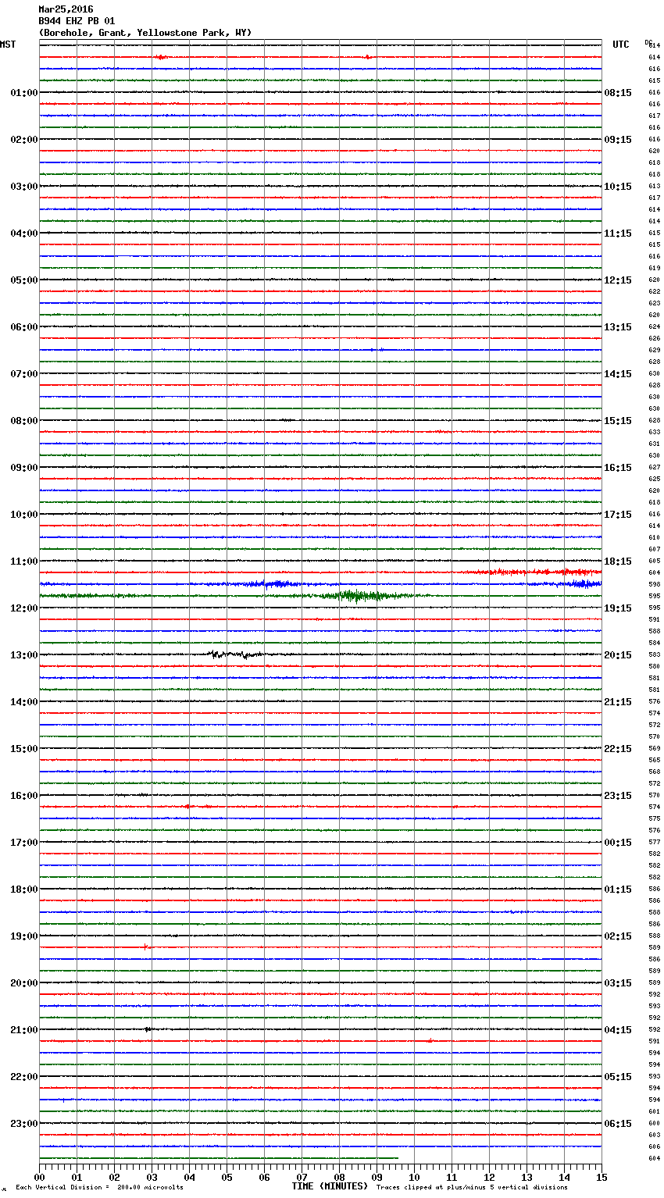This screenshot has width=664, height=1198.
Task: Select the 13:00 MST time label
Action: pyautogui.click(x=24, y=655)
